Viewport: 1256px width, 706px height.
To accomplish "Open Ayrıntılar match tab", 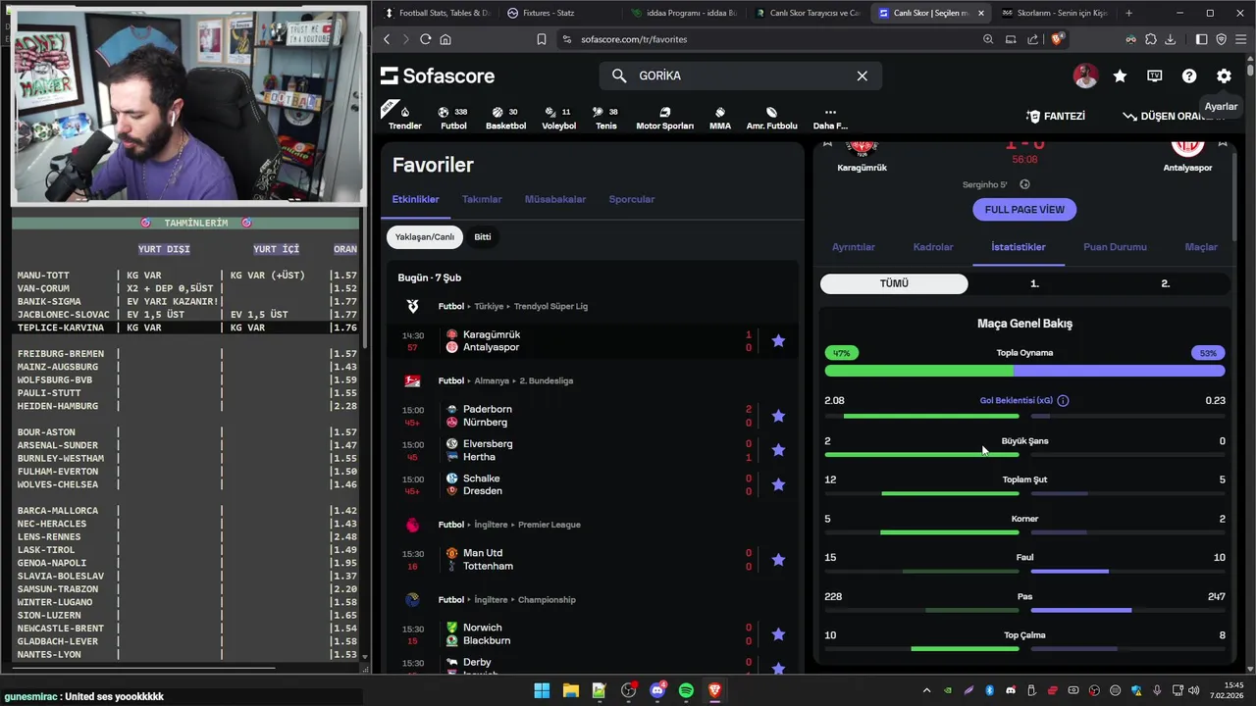I will pyautogui.click(x=854, y=247).
